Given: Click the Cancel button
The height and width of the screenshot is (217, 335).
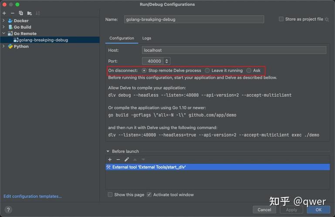Looking at the screenshot, I should [x=264, y=210].
